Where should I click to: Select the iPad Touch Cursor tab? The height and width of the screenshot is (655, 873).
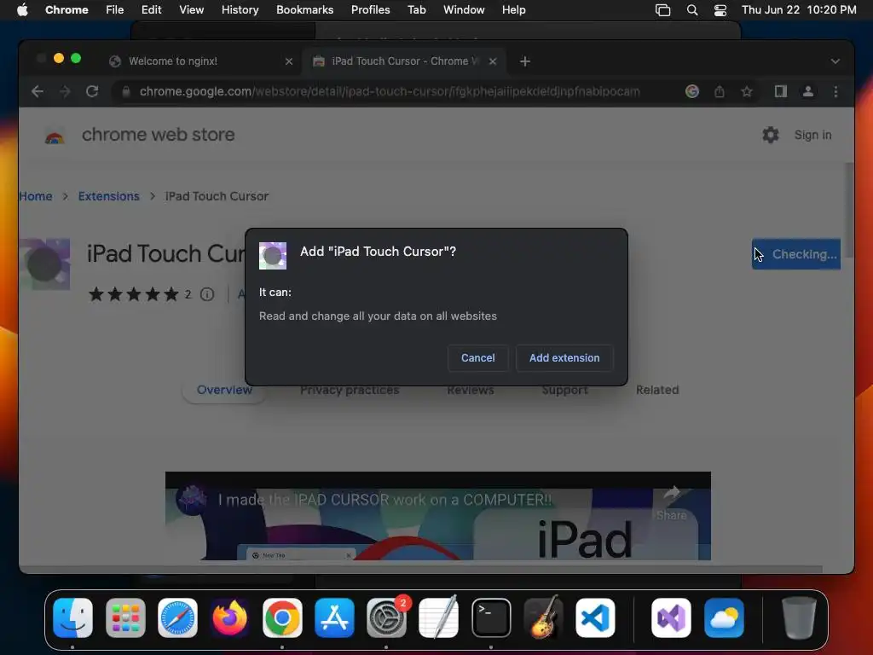coord(405,61)
